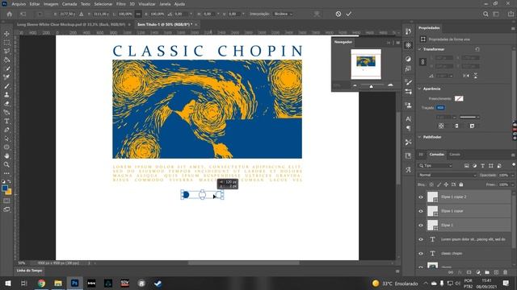Collapse the Aparência section
The height and width of the screenshot is (290, 517).
coord(419,89)
